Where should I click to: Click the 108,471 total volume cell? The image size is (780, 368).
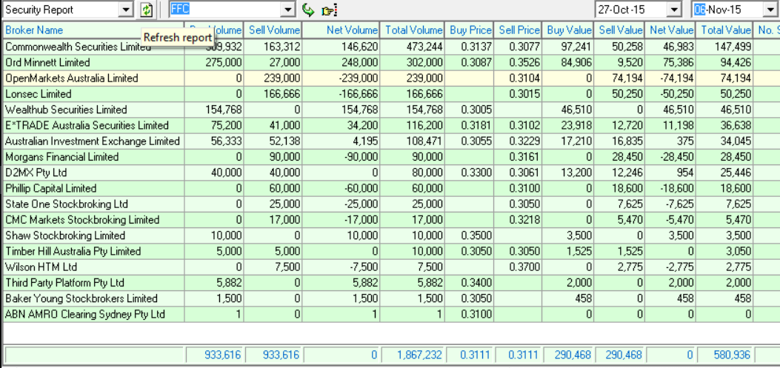(x=413, y=141)
